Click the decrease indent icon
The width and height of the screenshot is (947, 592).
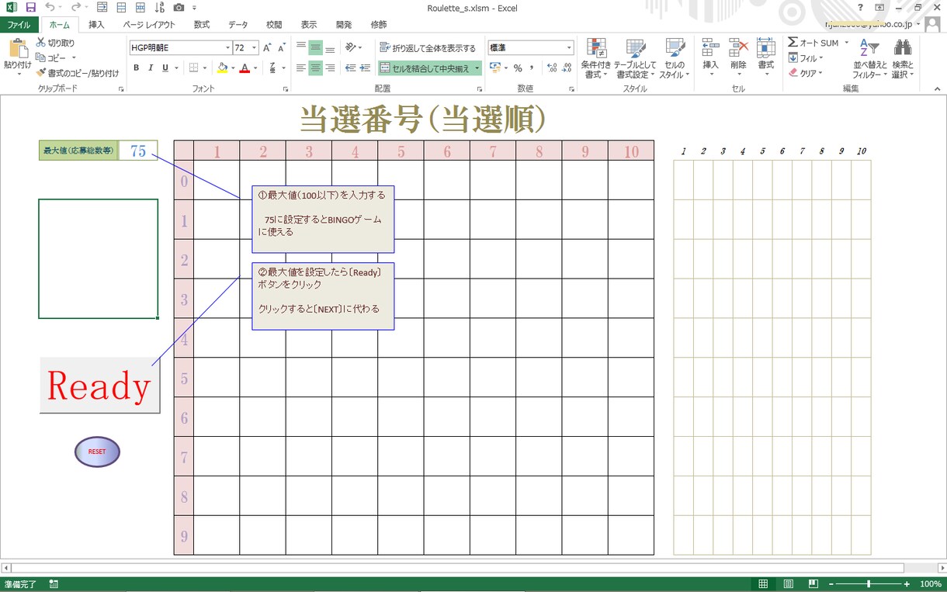(350, 68)
